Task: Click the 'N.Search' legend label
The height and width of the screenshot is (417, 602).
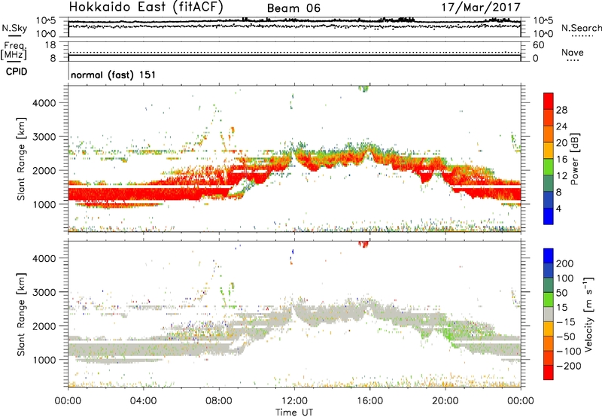Action: [581, 28]
